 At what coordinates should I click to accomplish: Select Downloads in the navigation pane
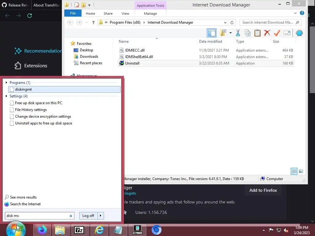(89, 57)
